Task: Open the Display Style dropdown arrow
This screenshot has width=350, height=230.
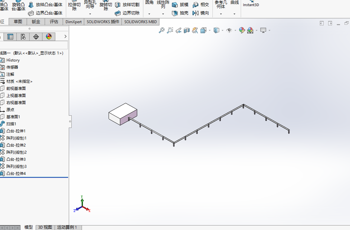Action: click(x=222, y=30)
